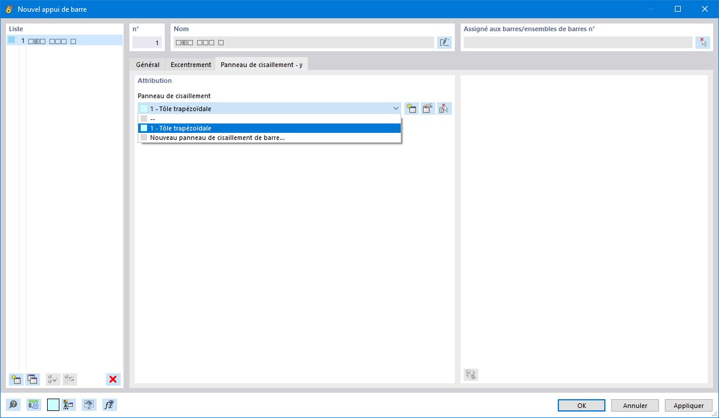Viewport: 719px width, 418px height.
Task: Click the 'Panneau de cisaillement' field label
Action: (174, 96)
